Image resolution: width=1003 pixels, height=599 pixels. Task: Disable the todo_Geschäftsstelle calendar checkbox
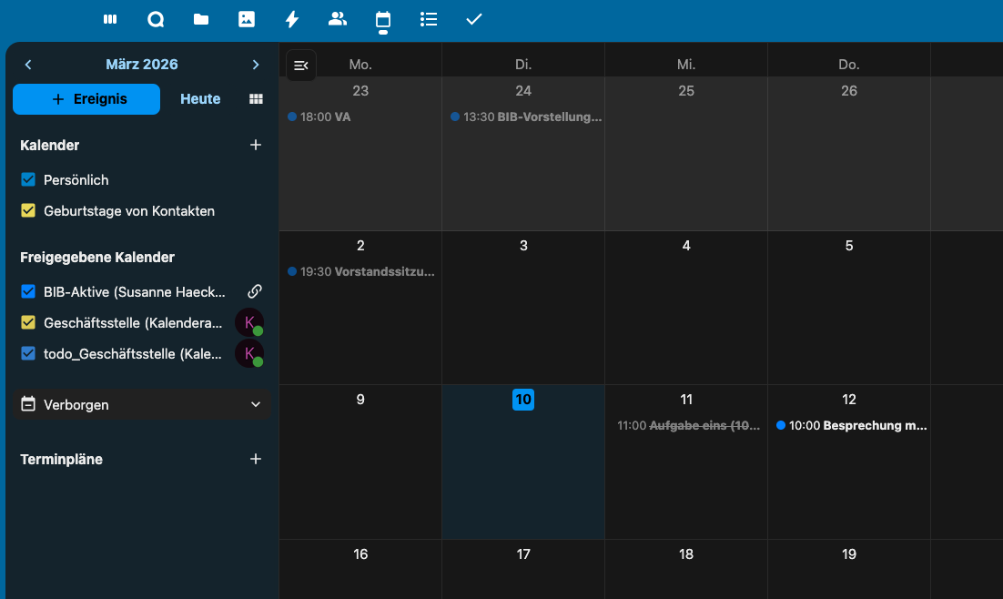tap(28, 354)
